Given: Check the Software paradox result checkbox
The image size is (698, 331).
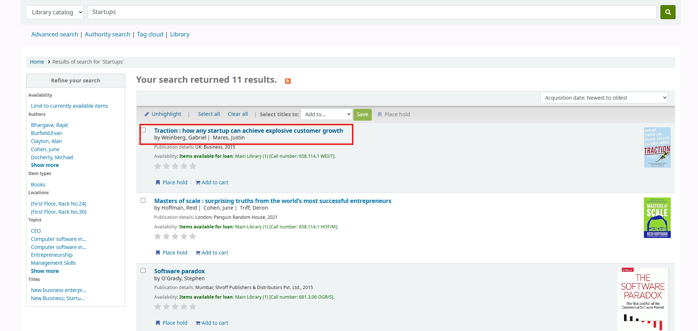Looking at the screenshot, I should tap(143, 271).
